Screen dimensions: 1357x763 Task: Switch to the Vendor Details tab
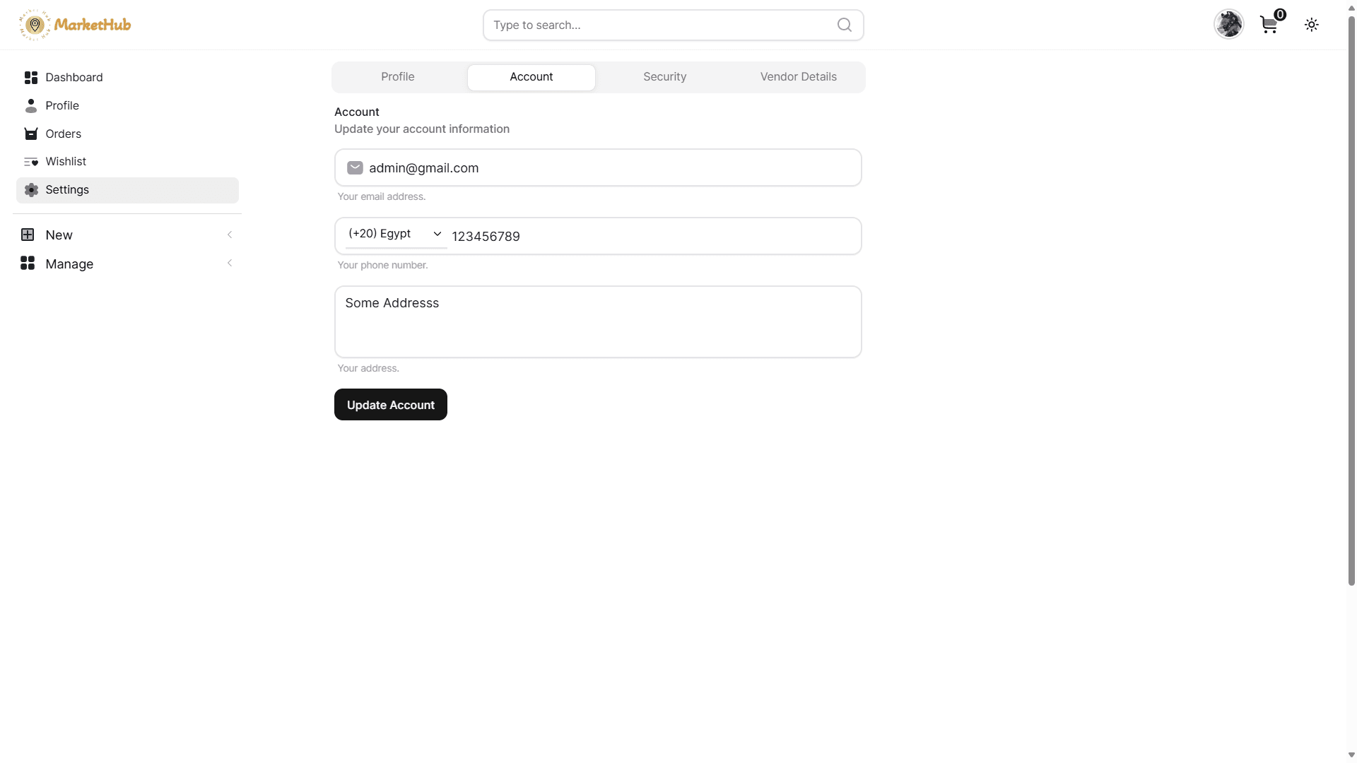pos(798,77)
